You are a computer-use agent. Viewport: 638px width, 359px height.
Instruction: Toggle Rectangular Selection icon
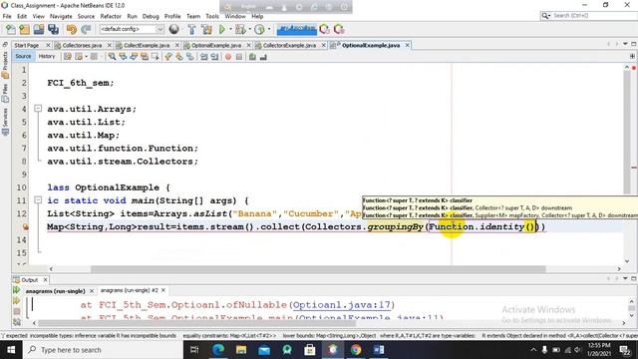pos(156,57)
